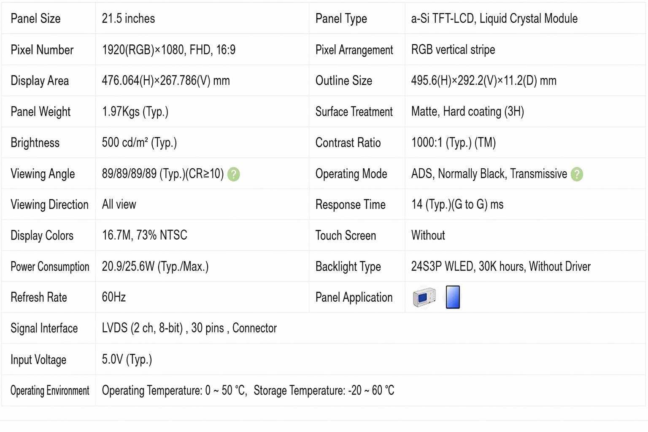This screenshot has height=432, width=648.
Task: Click the Display Area dimensions value
Action: tap(166, 81)
